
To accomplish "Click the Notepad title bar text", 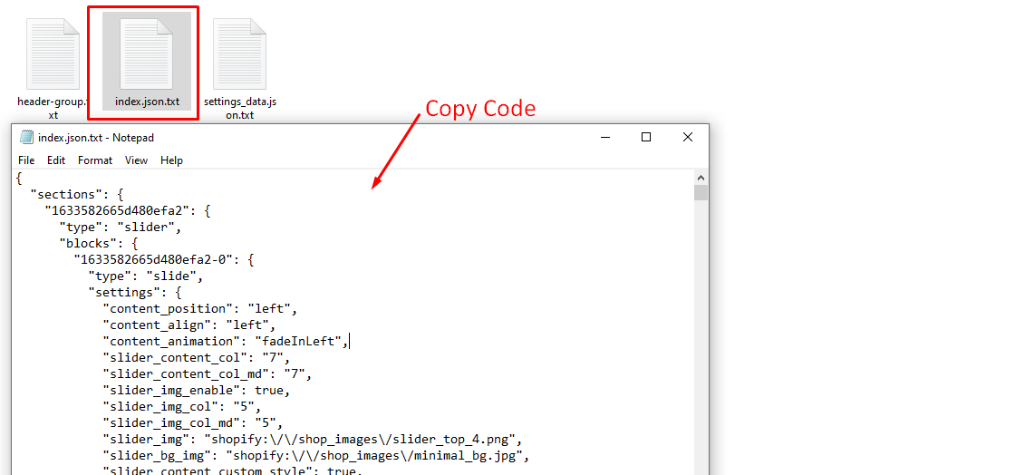I will 96,138.
